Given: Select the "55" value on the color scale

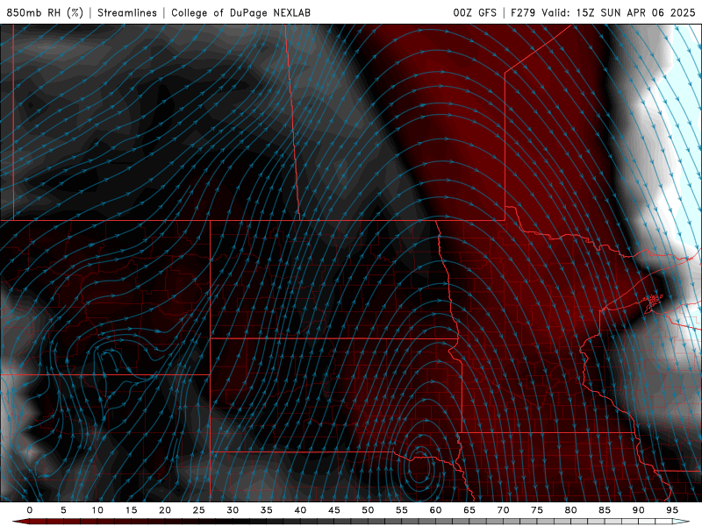Looking at the screenshot, I should (402, 510).
